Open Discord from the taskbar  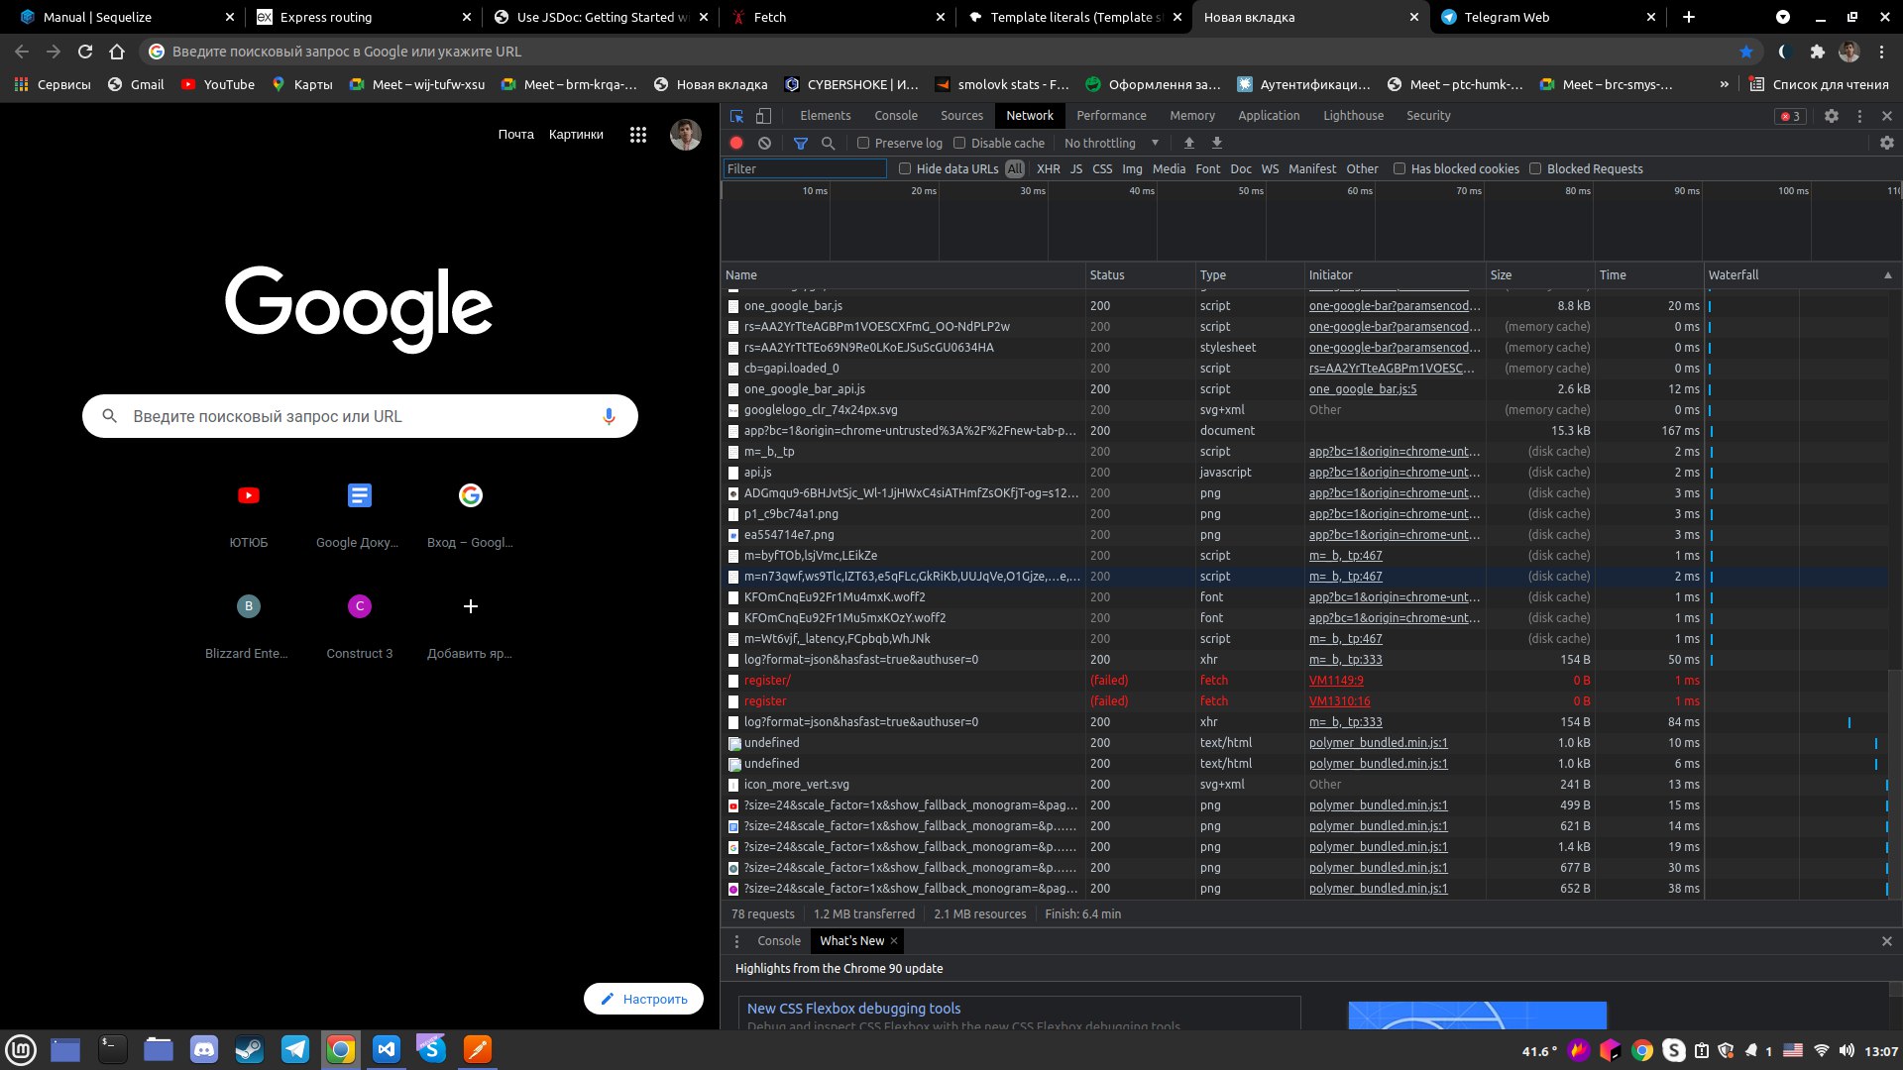(204, 1049)
